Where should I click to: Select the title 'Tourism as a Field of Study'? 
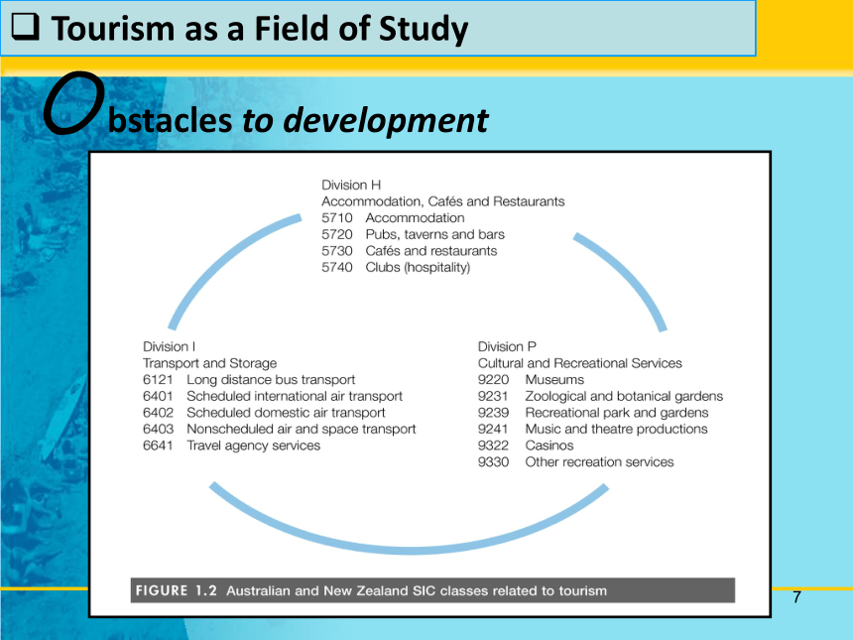(x=260, y=29)
